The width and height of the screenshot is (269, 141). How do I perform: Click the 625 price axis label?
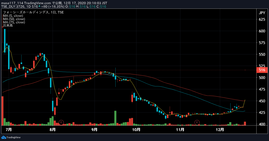(262, 19)
